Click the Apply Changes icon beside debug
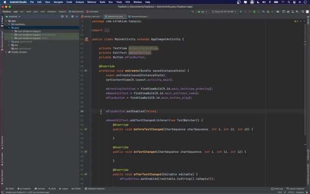Viewport: 310px width, 194px height. click(249, 12)
